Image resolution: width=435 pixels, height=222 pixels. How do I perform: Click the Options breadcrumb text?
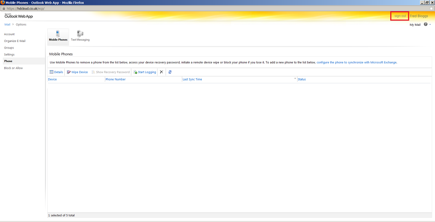[x=21, y=25]
